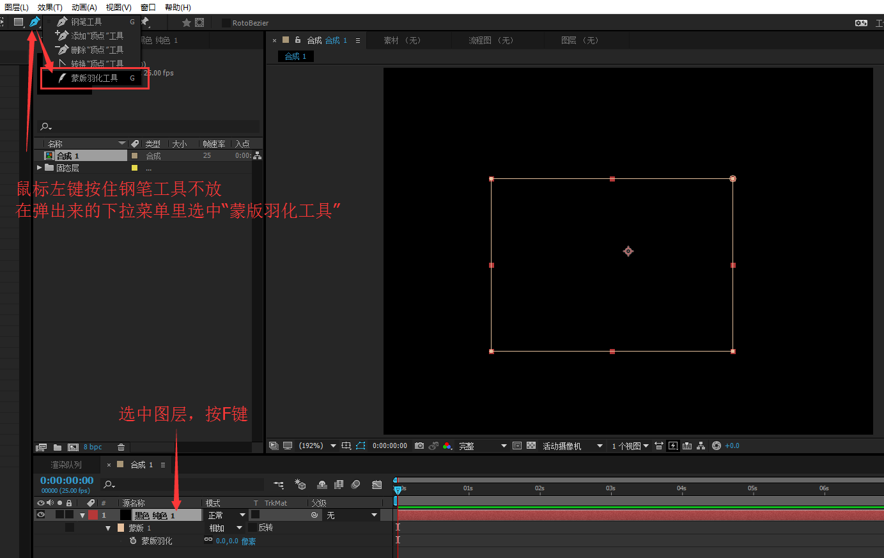
Task: Open the Graph Editor icon in timeline
Action: click(x=377, y=484)
